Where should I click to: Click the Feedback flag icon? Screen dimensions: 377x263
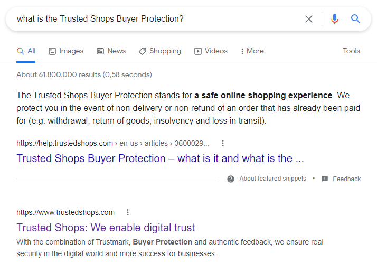pyautogui.click(x=325, y=179)
